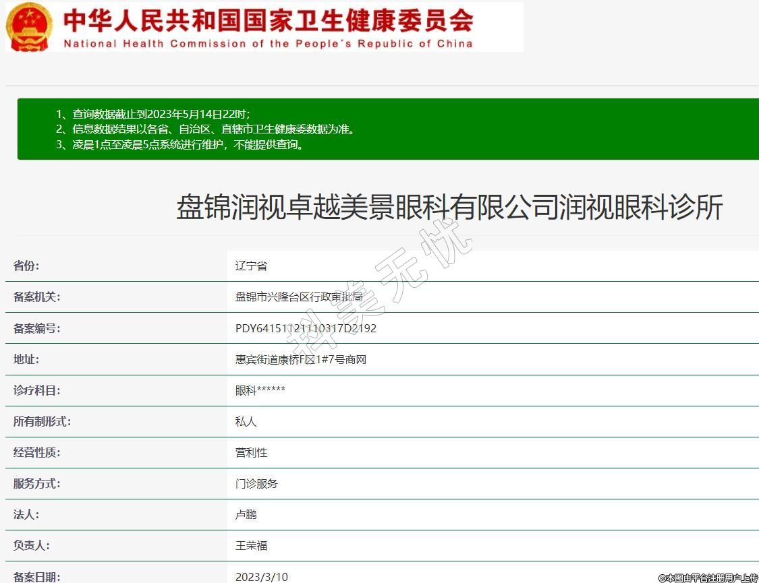
Task: Click the clinic name heading 润视眼科诊所
Action: [x=449, y=207]
